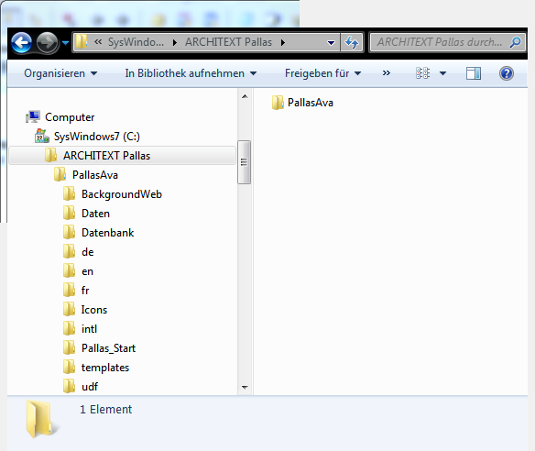Open Pallas_Start folder in tree
This screenshot has width=535, height=451.
click(108, 348)
